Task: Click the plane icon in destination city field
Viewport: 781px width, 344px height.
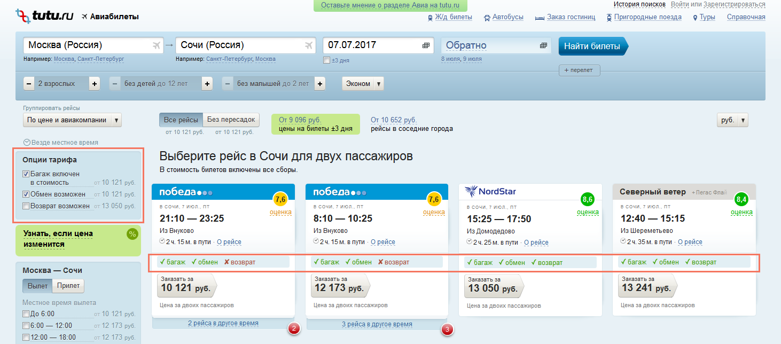Action: [x=308, y=45]
